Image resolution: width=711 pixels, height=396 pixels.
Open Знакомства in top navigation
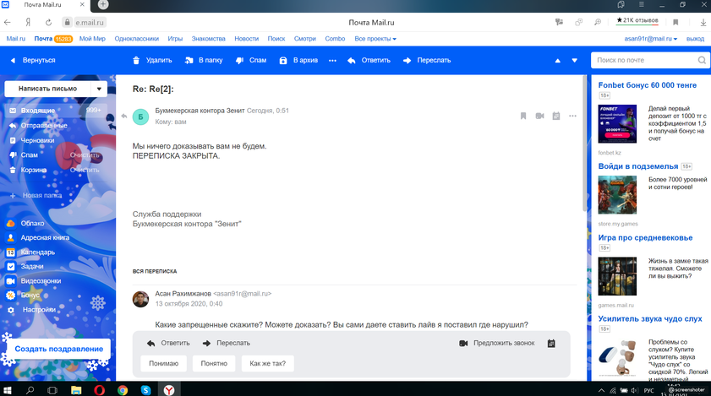[x=208, y=39]
